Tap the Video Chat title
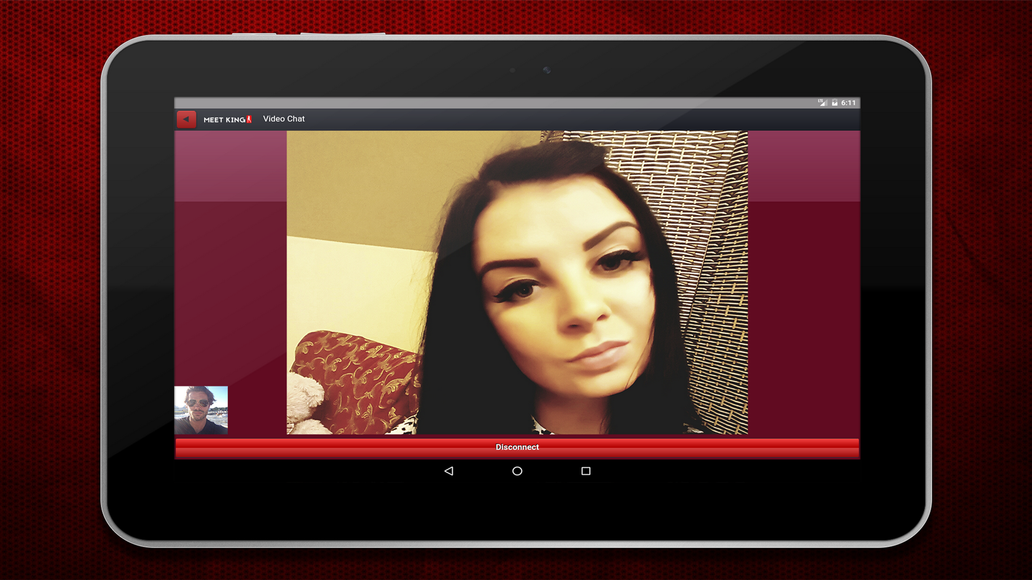This screenshot has width=1032, height=580. [284, 119]
